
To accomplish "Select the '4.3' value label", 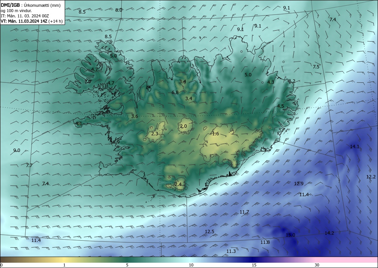I will [271, 82].
